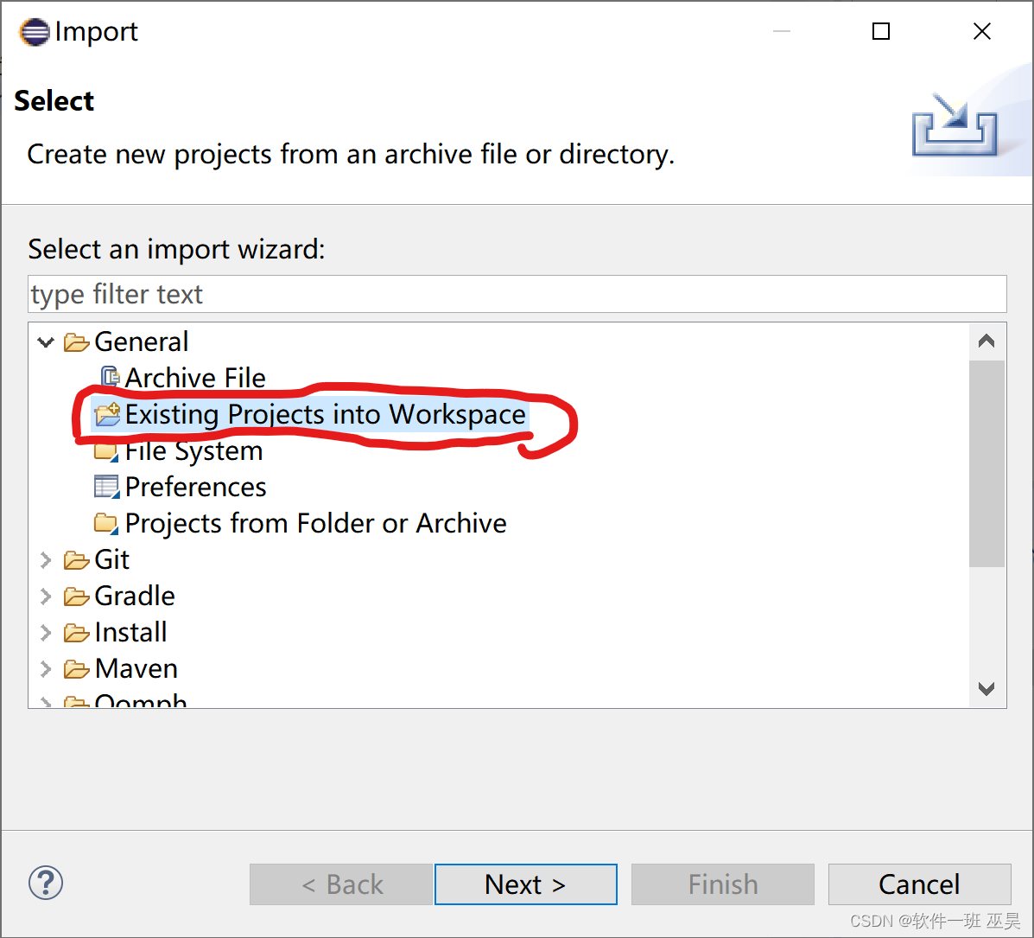Viewport: 1034px width, 938px height.
Task: Collapse the General category
Action: (46, 342)
